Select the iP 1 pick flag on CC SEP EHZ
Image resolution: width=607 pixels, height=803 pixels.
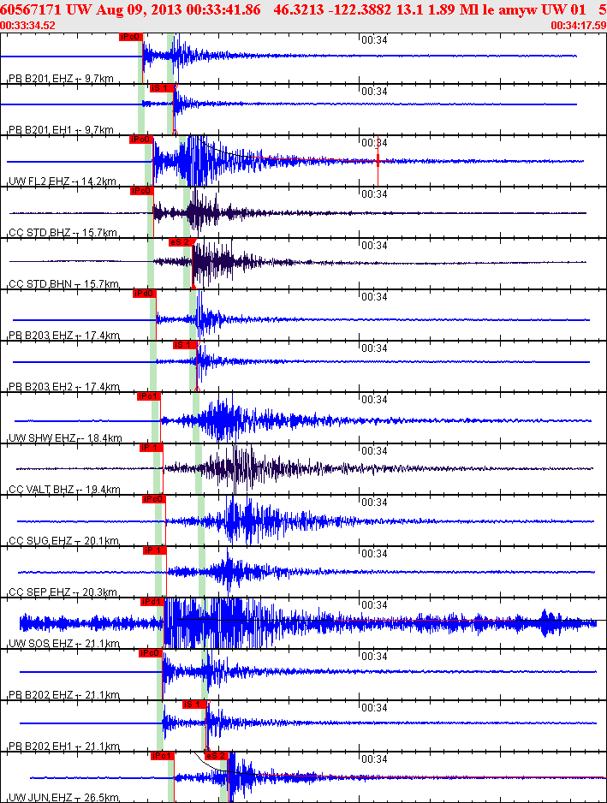(154, 550)
